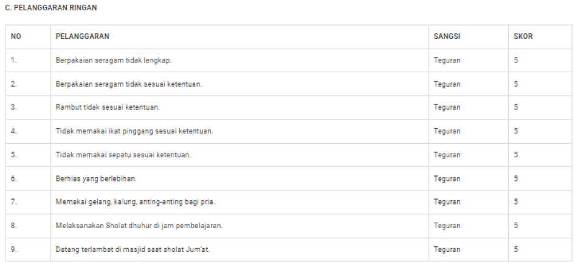This screenshot has height=267, width=578.
Task: Select the SKOR column header
Action: point(523,36)
